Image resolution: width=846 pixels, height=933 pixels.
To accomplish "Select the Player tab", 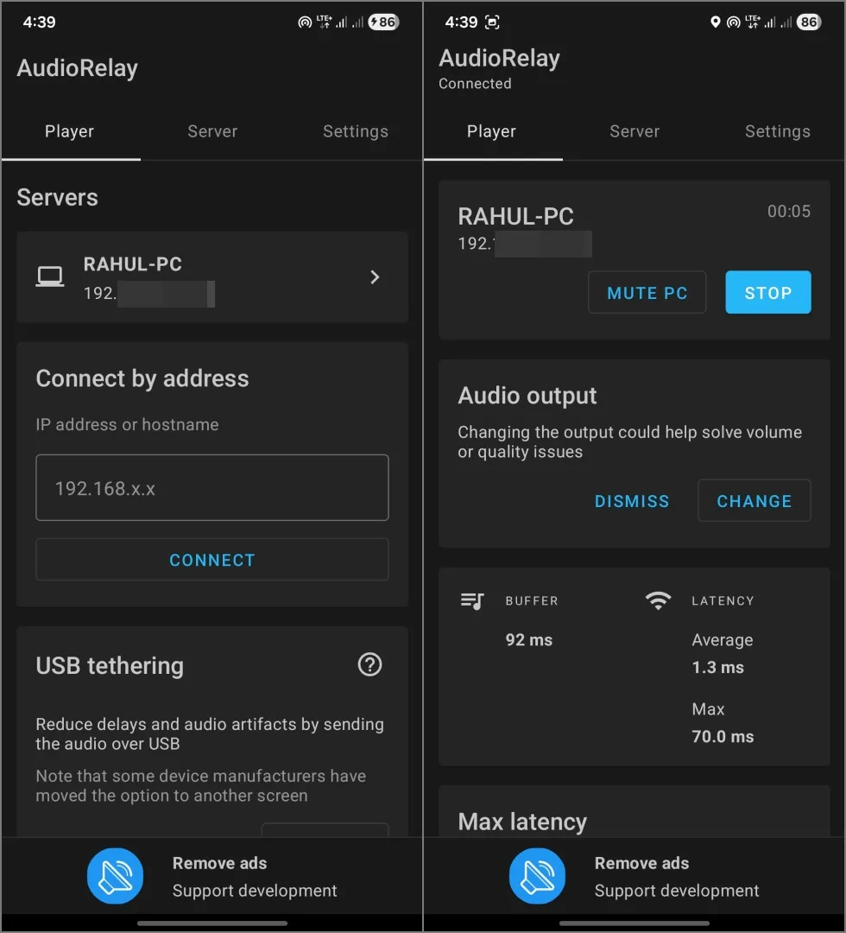I will click(69, 131).
